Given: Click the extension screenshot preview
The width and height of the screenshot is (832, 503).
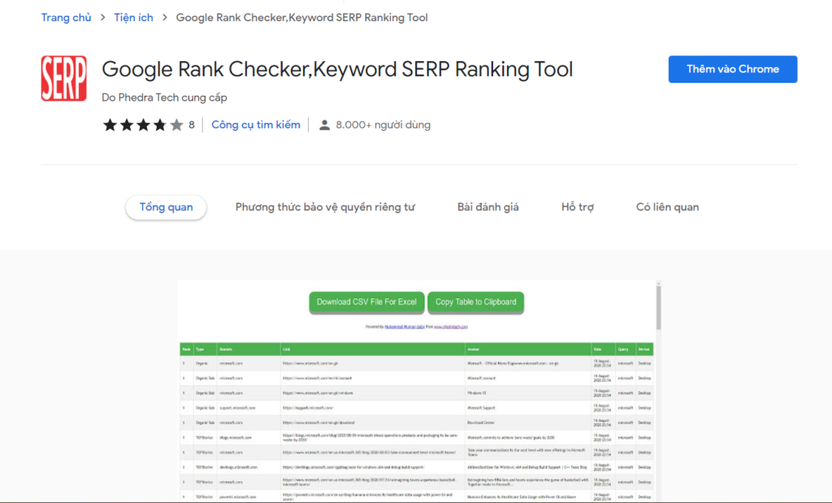Looking at the screenshot, I should pos(416,390).
